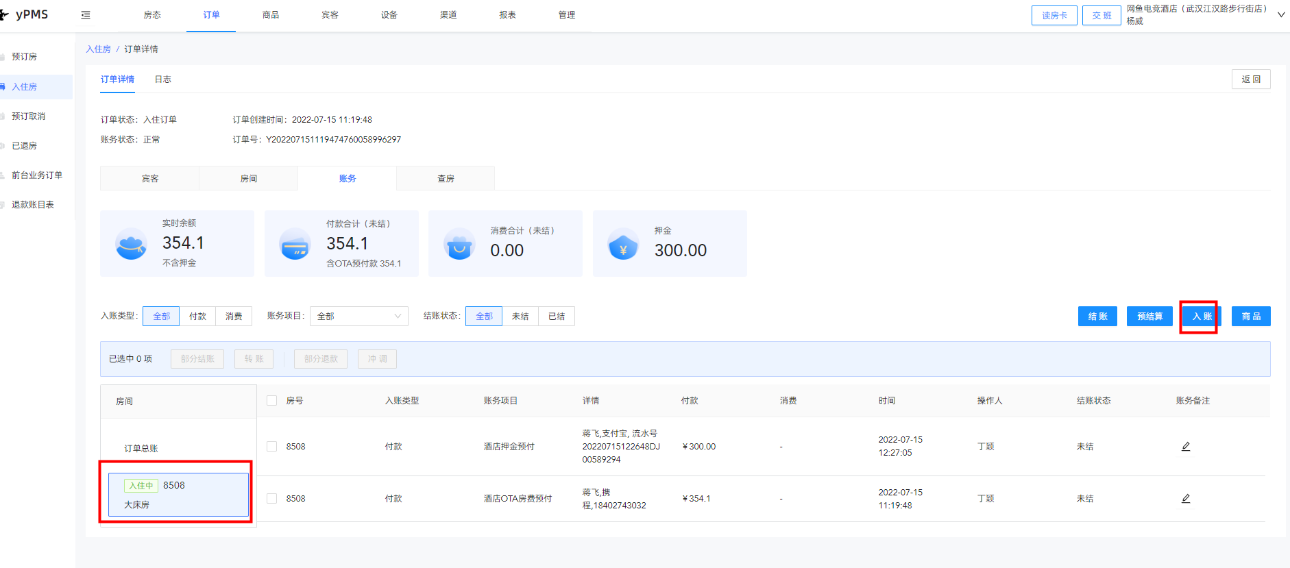Select 消费 under 入账类型
This screenshot has width=1290, height=568.
[234, 316]
